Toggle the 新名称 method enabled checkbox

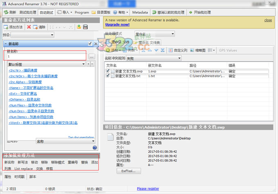[x=90, y=44]
